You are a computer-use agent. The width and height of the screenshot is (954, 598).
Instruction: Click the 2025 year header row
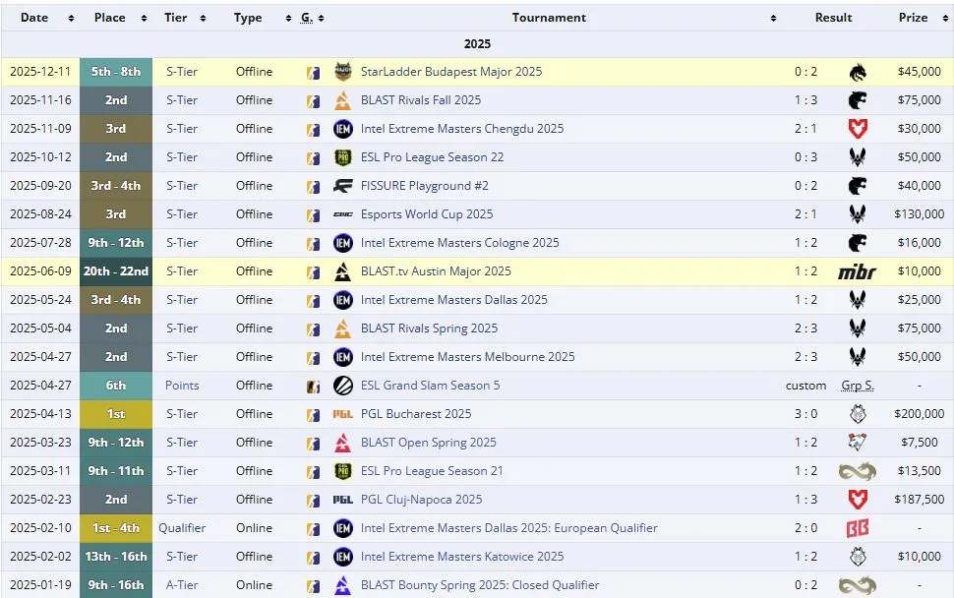click(x=477, y=44)
